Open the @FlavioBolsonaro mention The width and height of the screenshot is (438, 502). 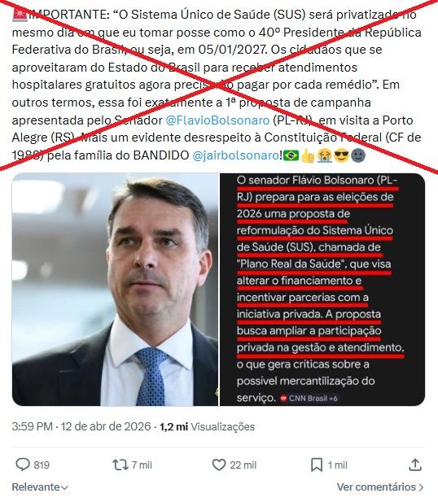click(217, 120)
